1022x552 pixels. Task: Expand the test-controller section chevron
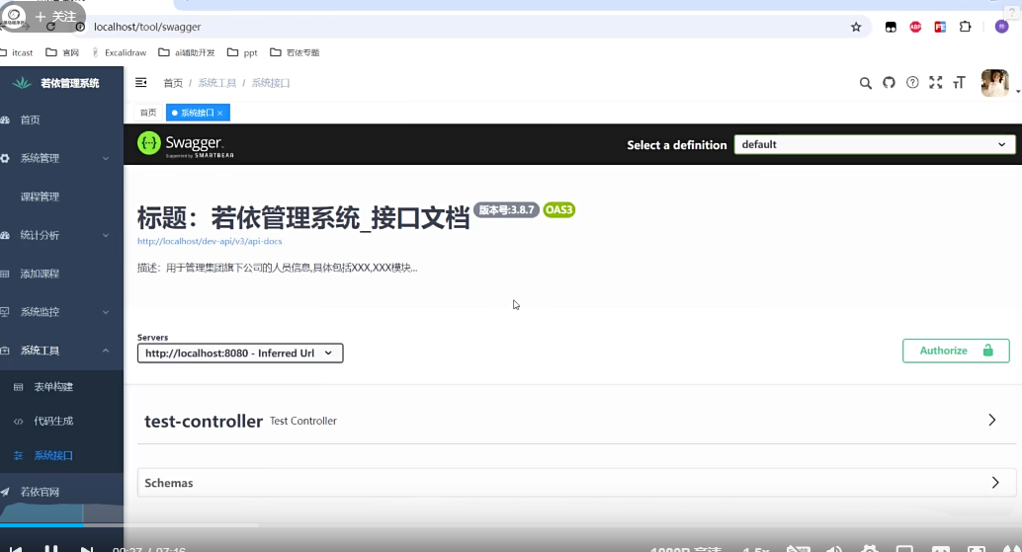(992, 420)
